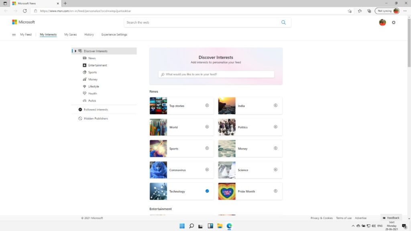Show hidden icons in system tray

(x=353, y=226)
